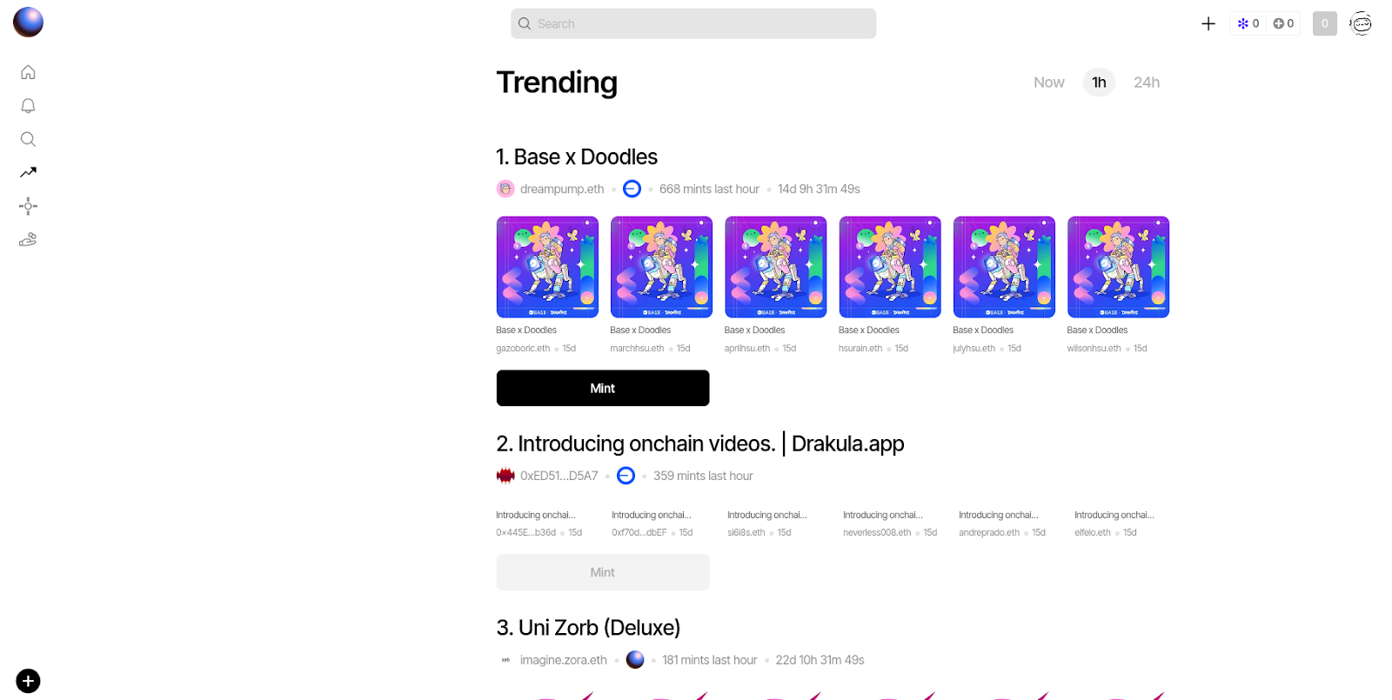Open the user avatar at top right
This screenshot has height=700, width=1392.
(1361, 23)
